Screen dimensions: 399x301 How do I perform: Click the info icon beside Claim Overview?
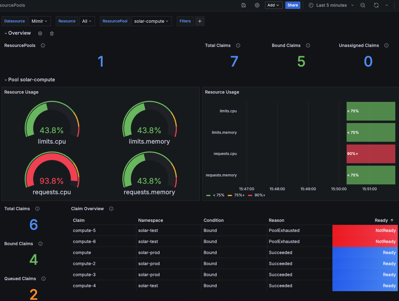coord(111,209)
